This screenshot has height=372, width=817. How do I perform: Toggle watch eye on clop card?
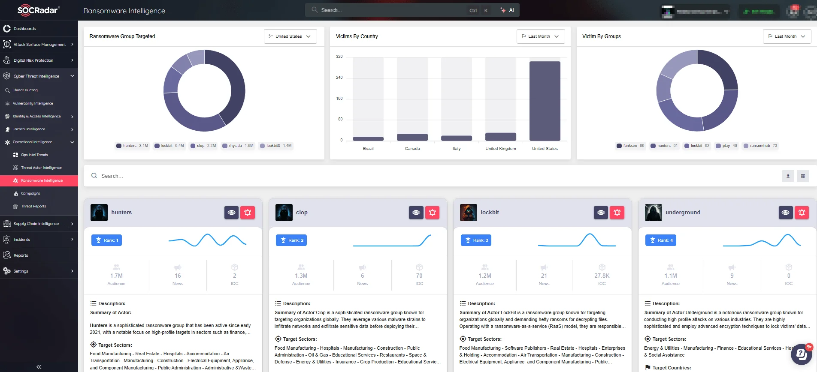point(416,213)
